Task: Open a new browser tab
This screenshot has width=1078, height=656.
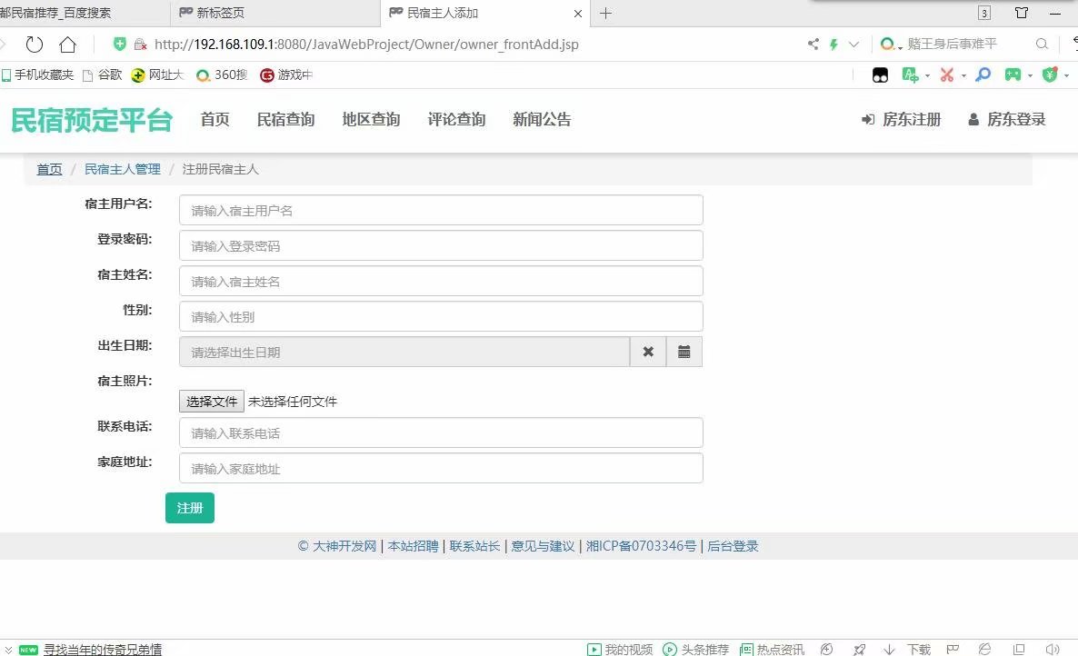Action: [605, 13]
